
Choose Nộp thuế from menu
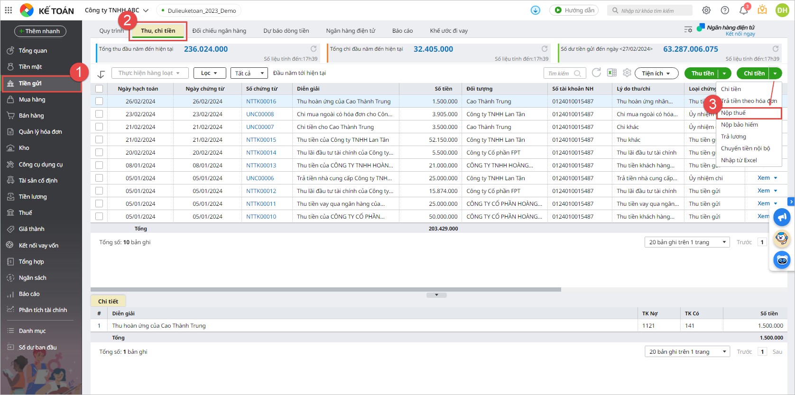pos(749,113)
